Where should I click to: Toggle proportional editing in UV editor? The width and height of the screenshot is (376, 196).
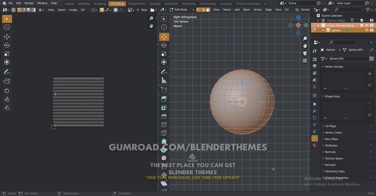click(x=116, y=10)
